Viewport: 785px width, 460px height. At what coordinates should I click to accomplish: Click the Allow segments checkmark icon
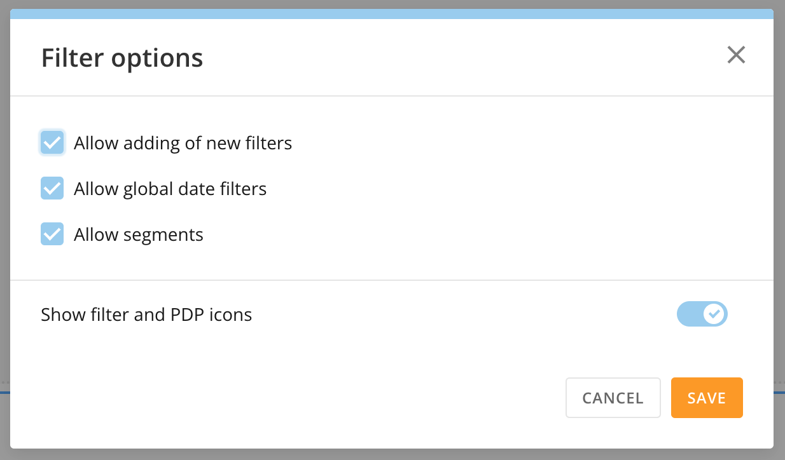[x=52, y=234]
